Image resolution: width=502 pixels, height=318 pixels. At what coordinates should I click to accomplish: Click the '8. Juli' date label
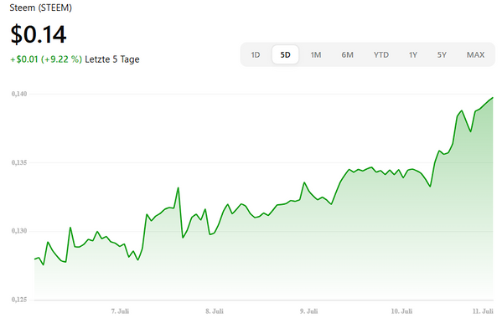[215, 311]
